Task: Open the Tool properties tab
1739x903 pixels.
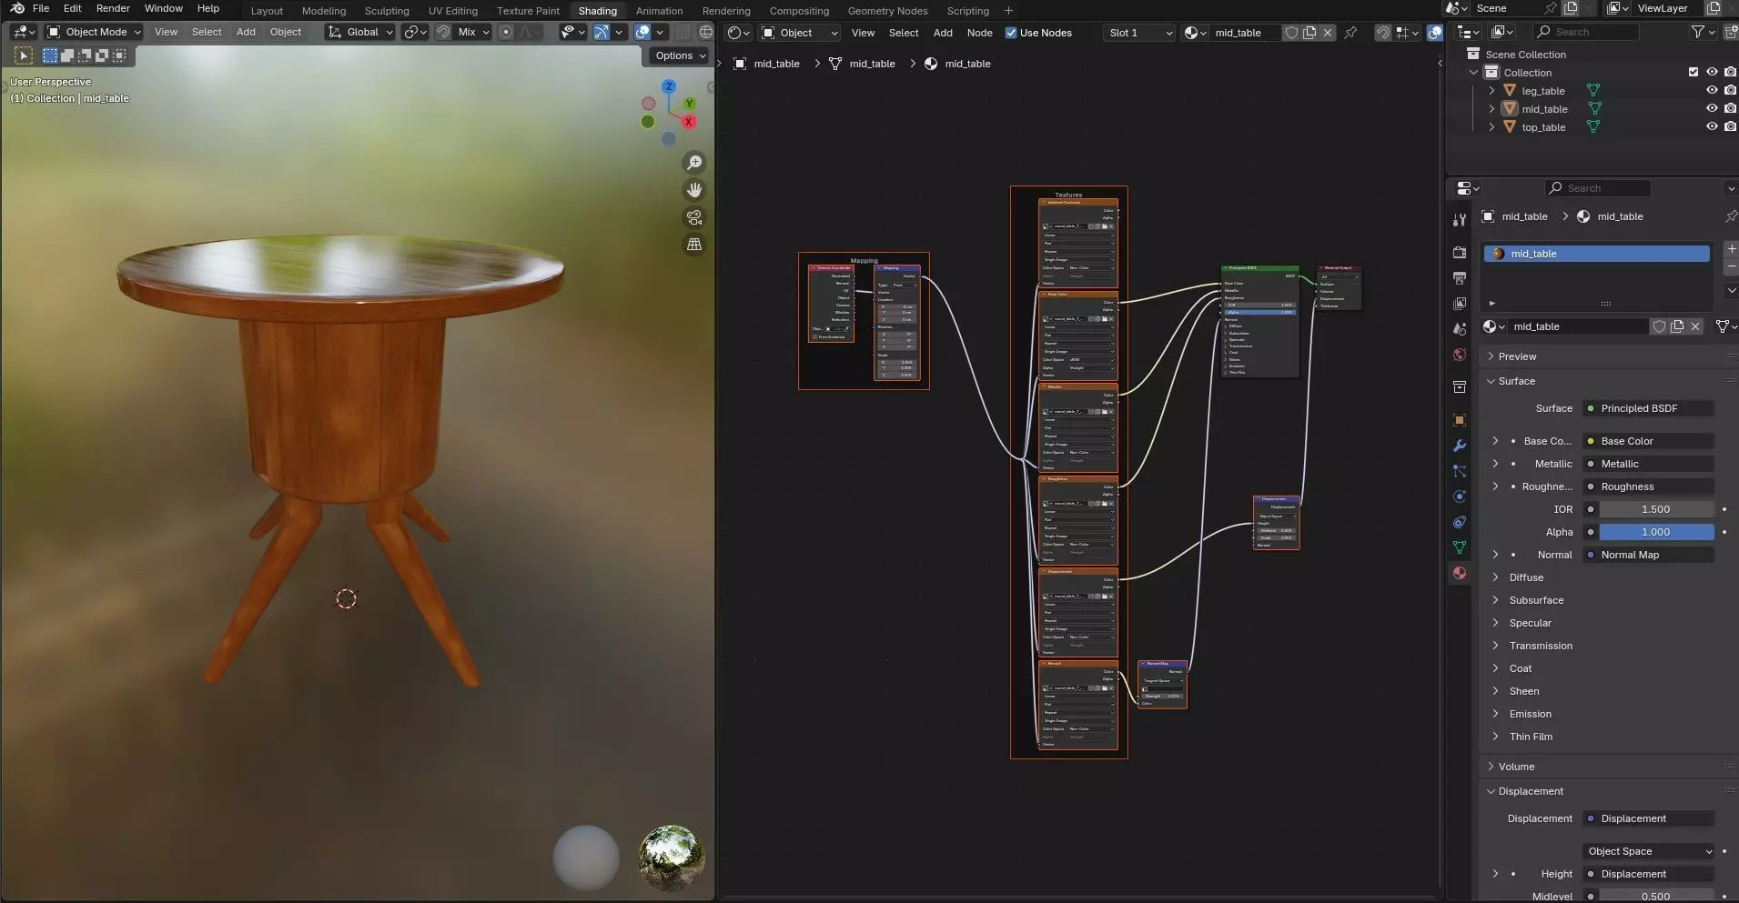Action: (1460, 220)
